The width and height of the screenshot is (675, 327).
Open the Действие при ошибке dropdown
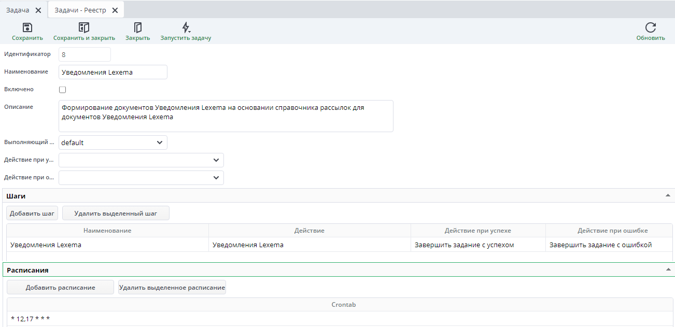(141, 178)
